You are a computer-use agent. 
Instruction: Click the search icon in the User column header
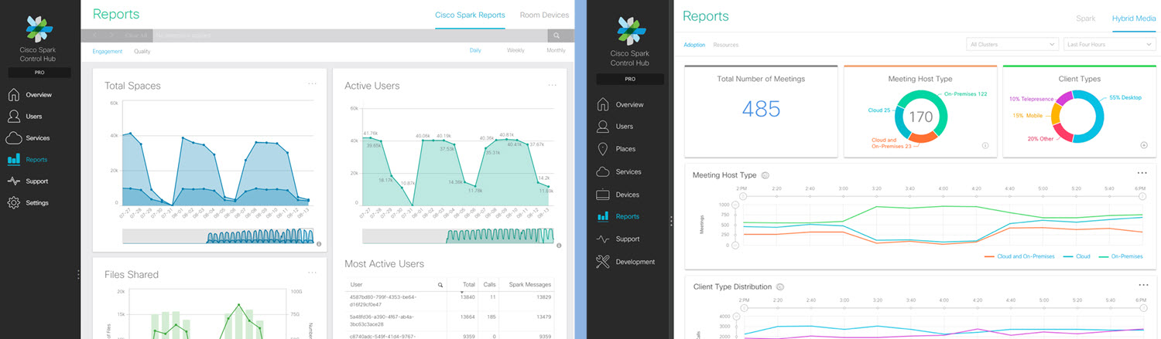click(x=440, y=285)
